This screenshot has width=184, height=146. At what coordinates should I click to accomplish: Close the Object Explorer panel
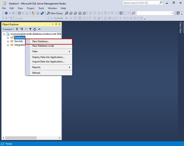(60, 24)
